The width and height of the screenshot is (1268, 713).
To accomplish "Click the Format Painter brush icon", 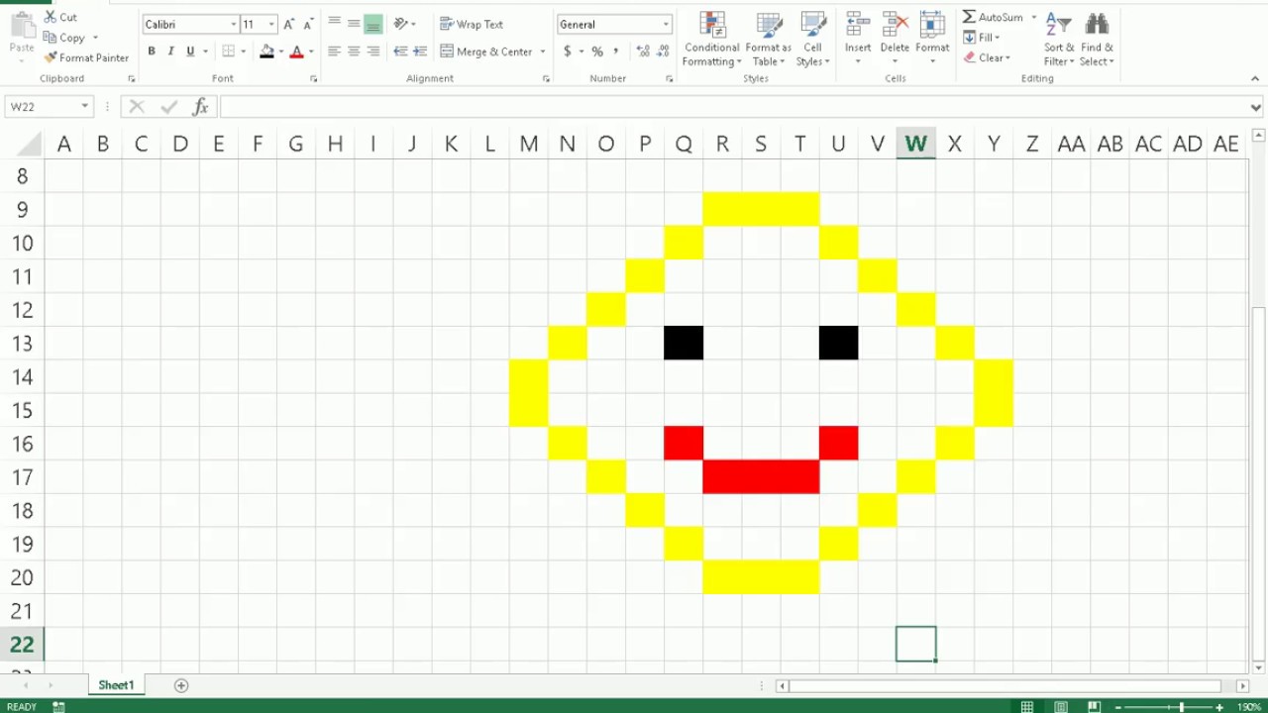I will coord(51,57).
